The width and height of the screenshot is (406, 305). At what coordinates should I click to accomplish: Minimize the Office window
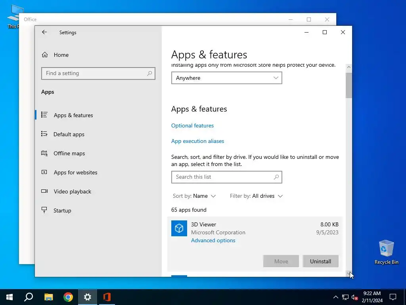point(291,19)
